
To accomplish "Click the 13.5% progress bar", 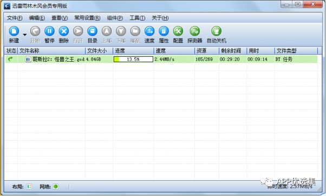I will click(x=133, y=59).
